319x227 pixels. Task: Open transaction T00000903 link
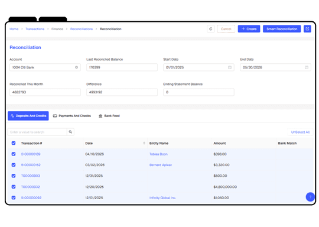tap(31, 176)
